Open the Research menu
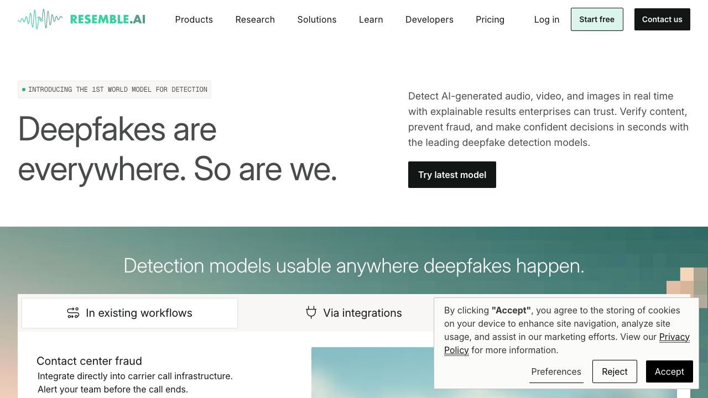Viewport: 708px width, 398px height. pyautogui.click(x=255, y=19)
